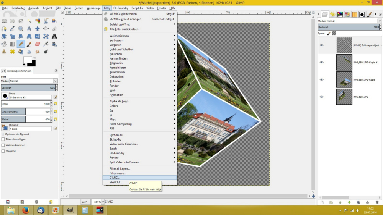Launch Firefox from the taskbar
Viewport: 383px width, 215px height.
26,210
